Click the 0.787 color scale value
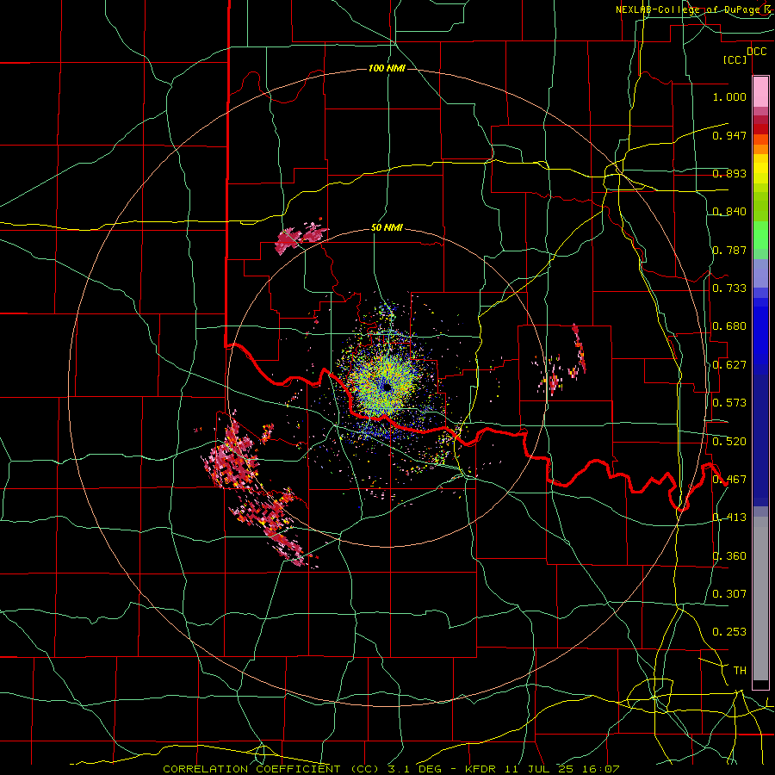 pyautogui.click(x=729, y=250)
